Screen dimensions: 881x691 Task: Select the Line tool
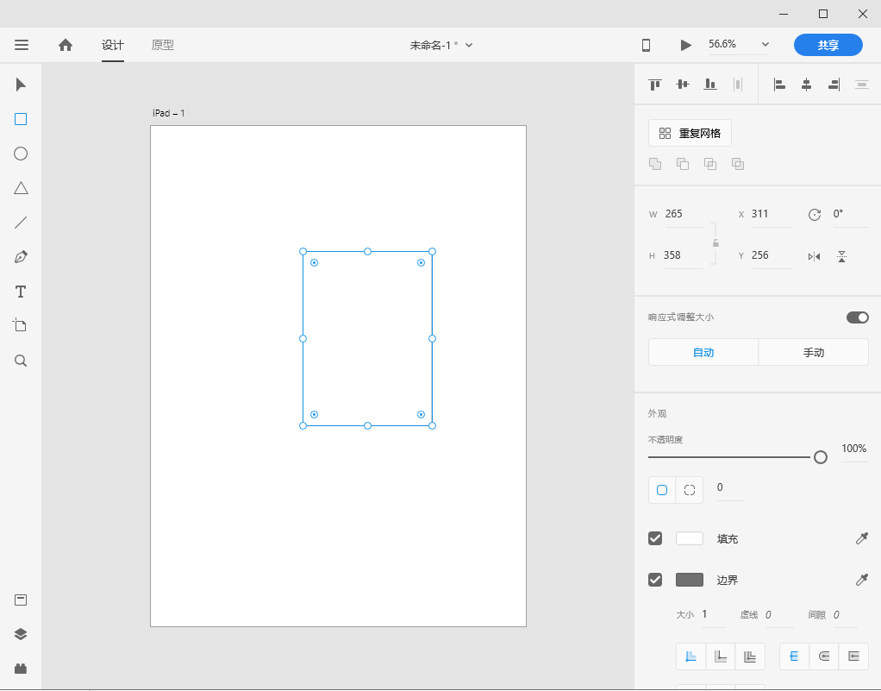tap(21, 223)
